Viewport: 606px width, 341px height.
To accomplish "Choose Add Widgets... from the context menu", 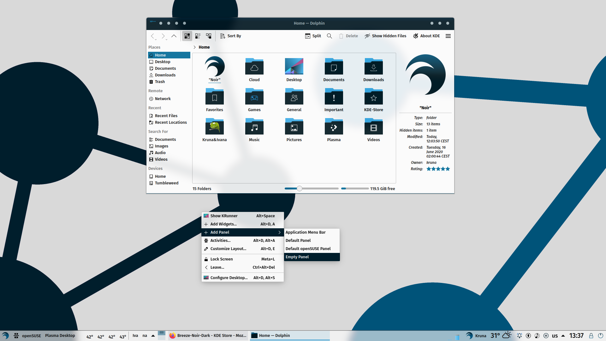I will pyautogui.click(x=243, y=224).
